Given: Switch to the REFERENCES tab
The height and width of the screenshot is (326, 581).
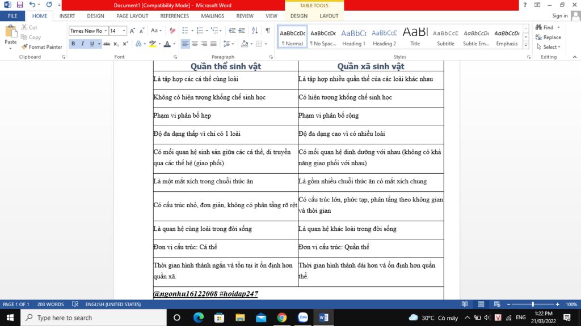Looking at the screenshot, I should (x=175, y=16).
